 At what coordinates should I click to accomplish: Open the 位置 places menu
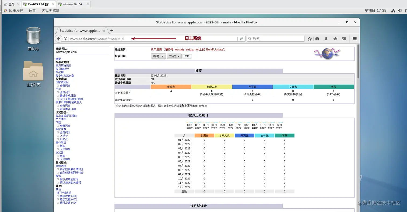(x=32, y=10)
